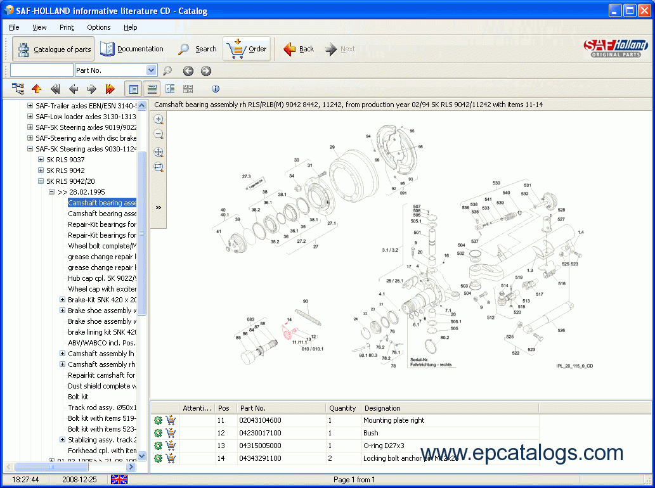
Task: Click the search magnifier beside Part No.
Action: pos(167,70)
